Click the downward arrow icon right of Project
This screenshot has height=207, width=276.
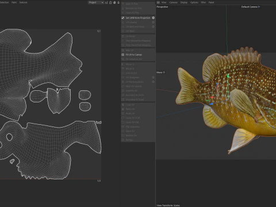click(118, 2)
